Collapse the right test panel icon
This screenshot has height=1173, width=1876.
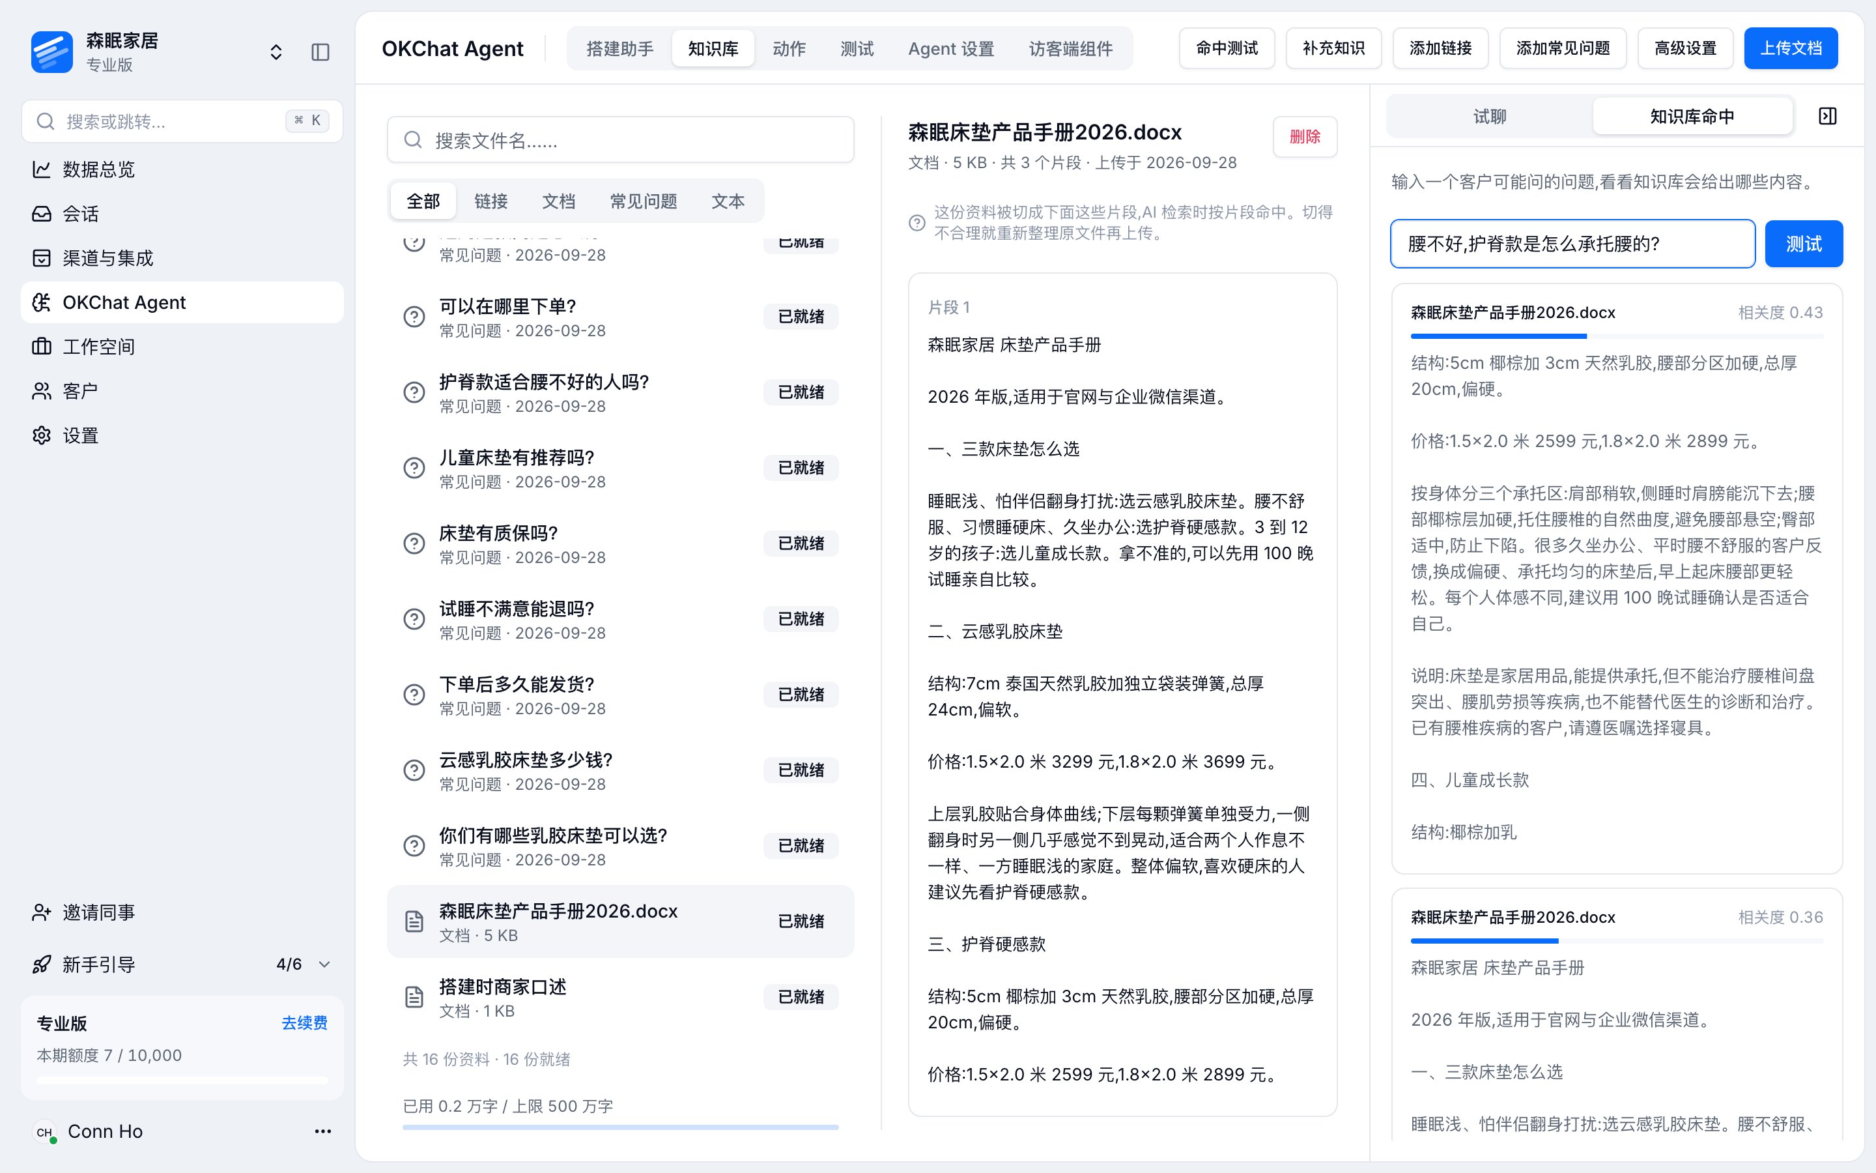click(x=1827, y=117)
